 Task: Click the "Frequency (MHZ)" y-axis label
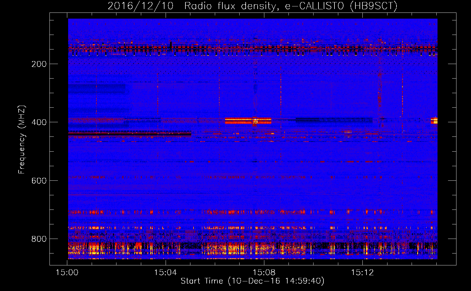click(x=22, y=140)
